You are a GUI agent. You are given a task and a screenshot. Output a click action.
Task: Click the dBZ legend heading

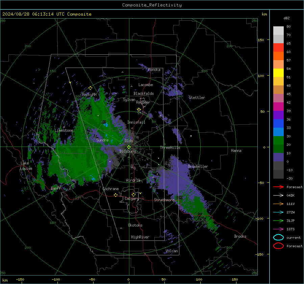pos(286,18)
